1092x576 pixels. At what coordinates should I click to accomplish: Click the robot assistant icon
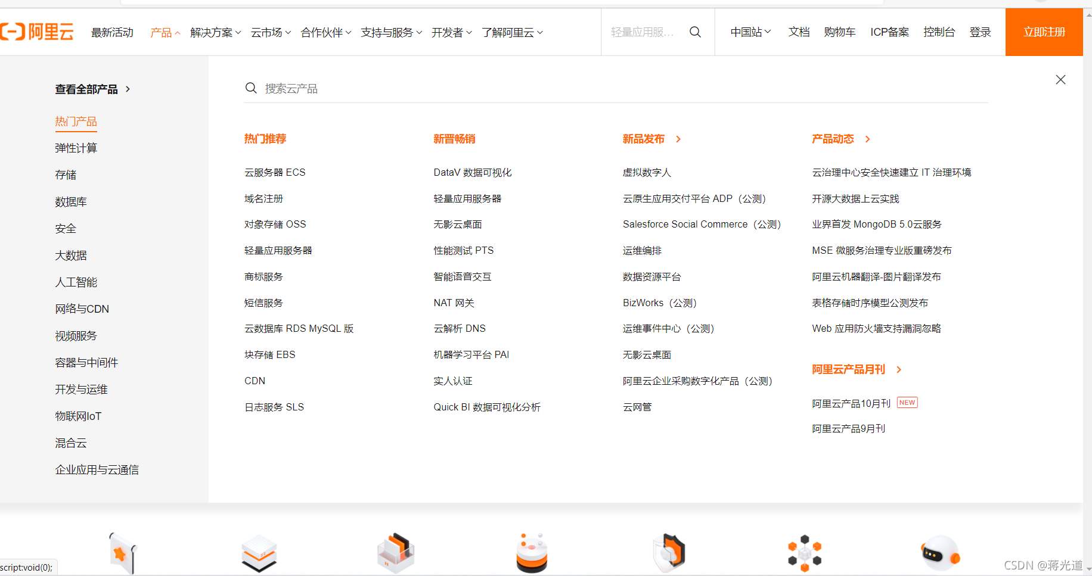941,553
